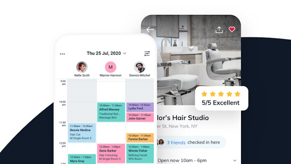
Task: Select Nelle Scott's avatar
Action: (82, 67)
